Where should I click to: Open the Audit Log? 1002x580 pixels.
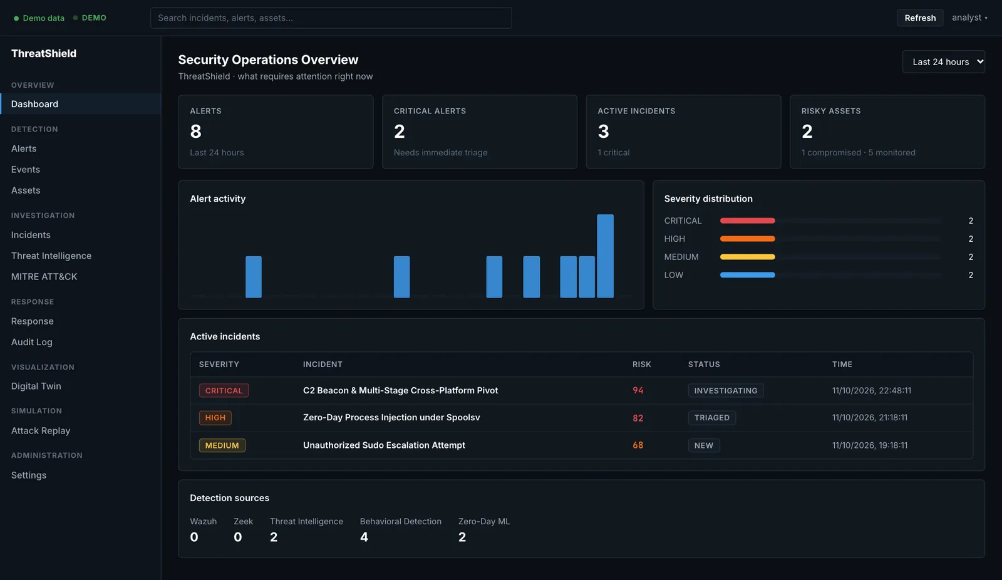(x=80, y=342)
